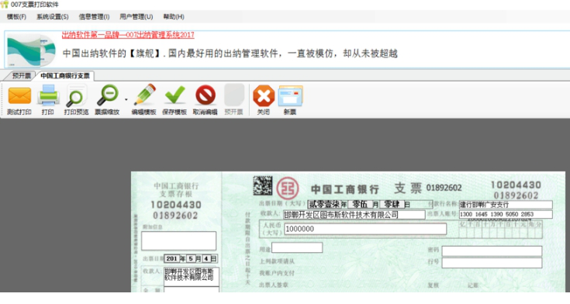Click the stub year field 201

click(x=172, y=258)
